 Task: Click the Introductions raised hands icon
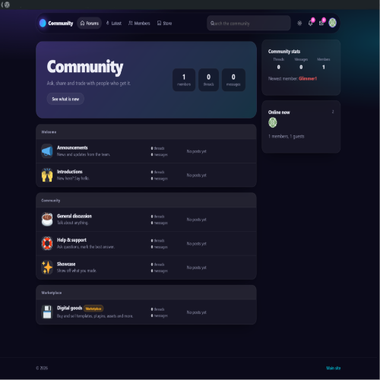47,175
